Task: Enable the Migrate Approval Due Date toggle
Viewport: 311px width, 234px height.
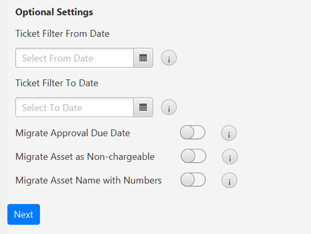Action: click(193, 132)
